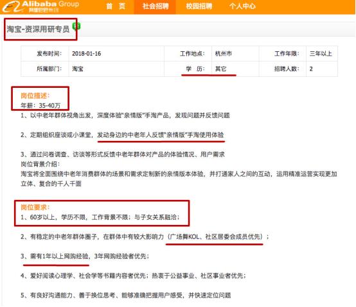Click the recruitment count value 2
This screenshot has height=307, width=356.
(311, 69)
